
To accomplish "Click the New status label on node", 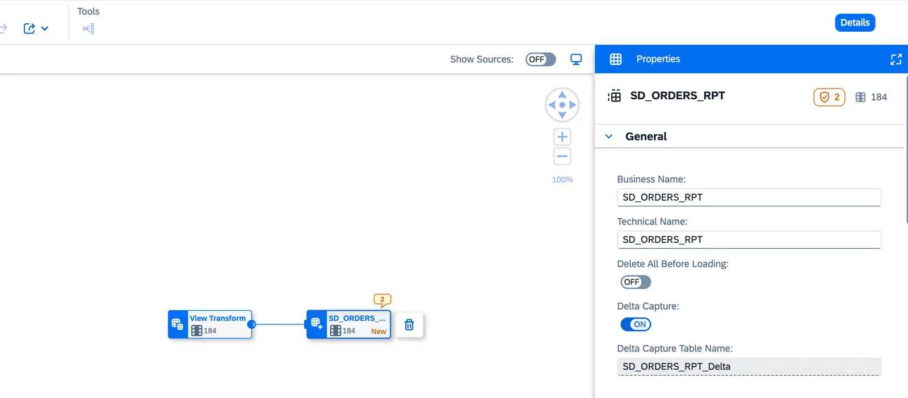I will tap(379, 332).
